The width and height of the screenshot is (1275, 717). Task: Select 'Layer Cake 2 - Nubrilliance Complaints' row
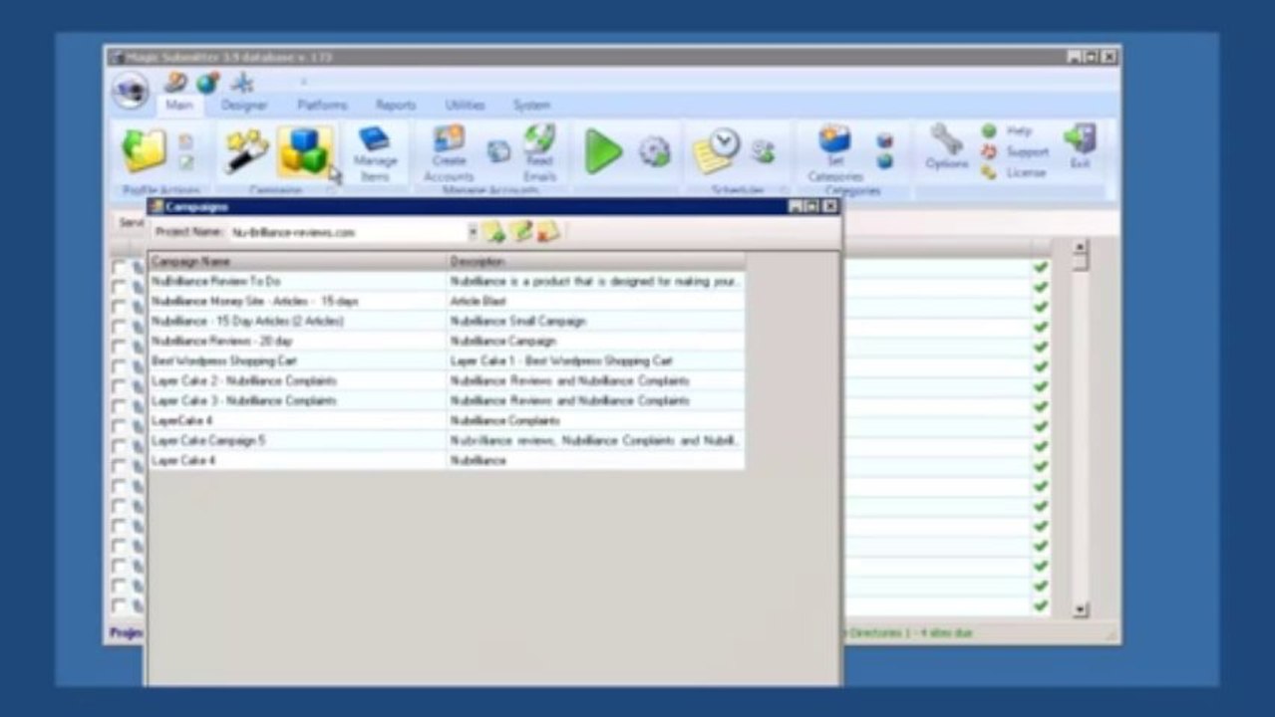(447, 380)
